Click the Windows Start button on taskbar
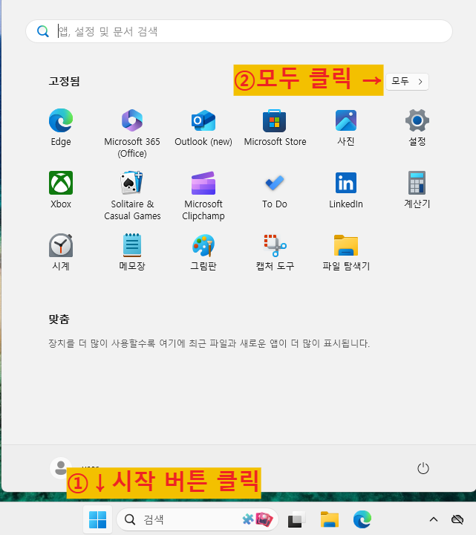 pos(97,519)
